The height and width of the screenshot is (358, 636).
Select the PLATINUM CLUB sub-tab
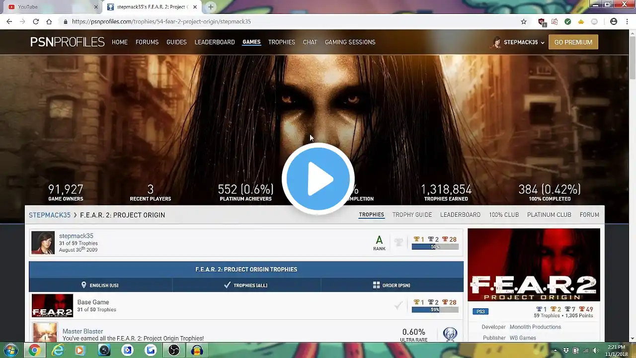point(549,215)
